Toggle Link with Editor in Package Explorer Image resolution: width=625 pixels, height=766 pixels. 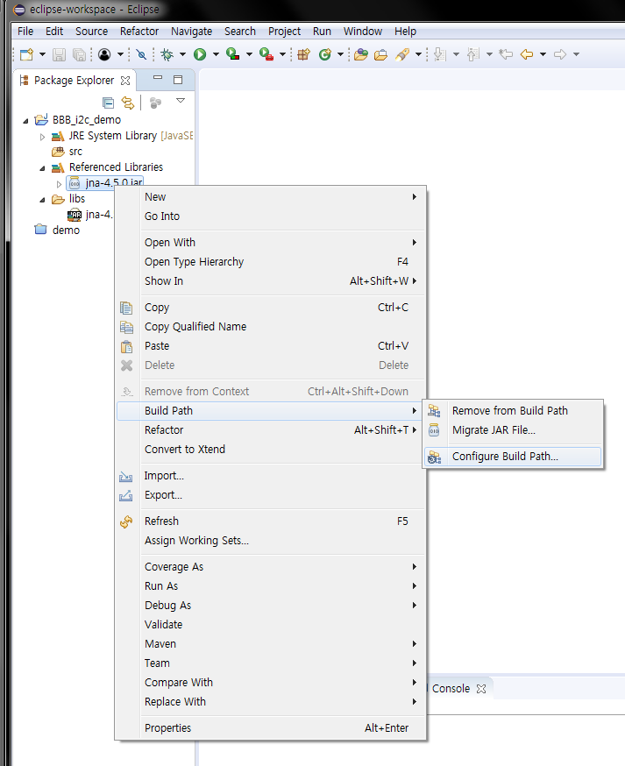[x=127, y=103]
